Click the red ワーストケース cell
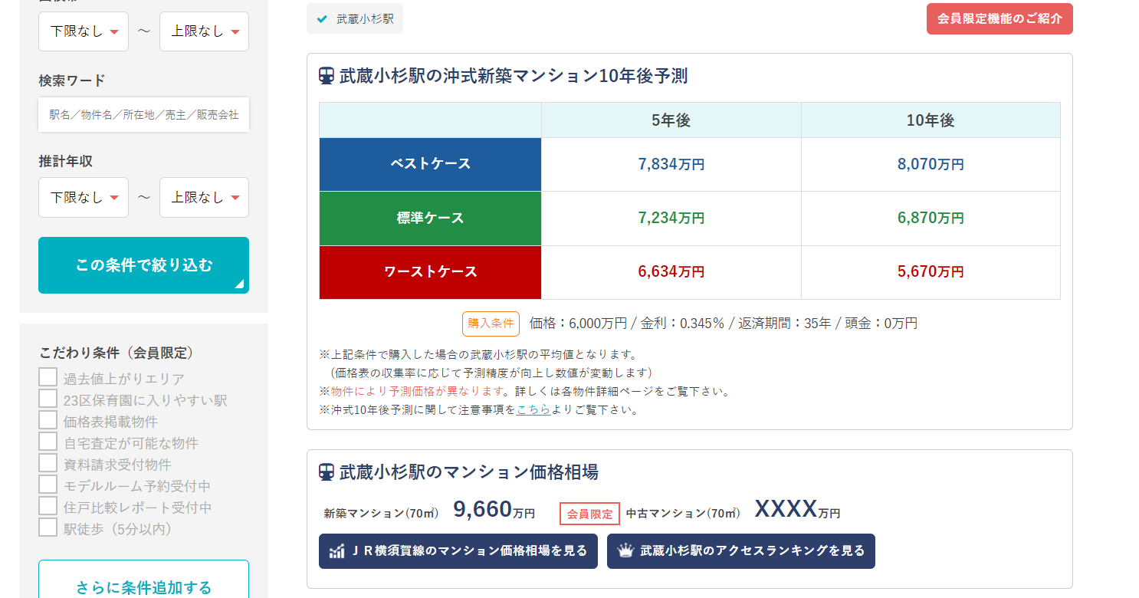Viewport: 1139px width, 598px height. [x=431, y=272]
